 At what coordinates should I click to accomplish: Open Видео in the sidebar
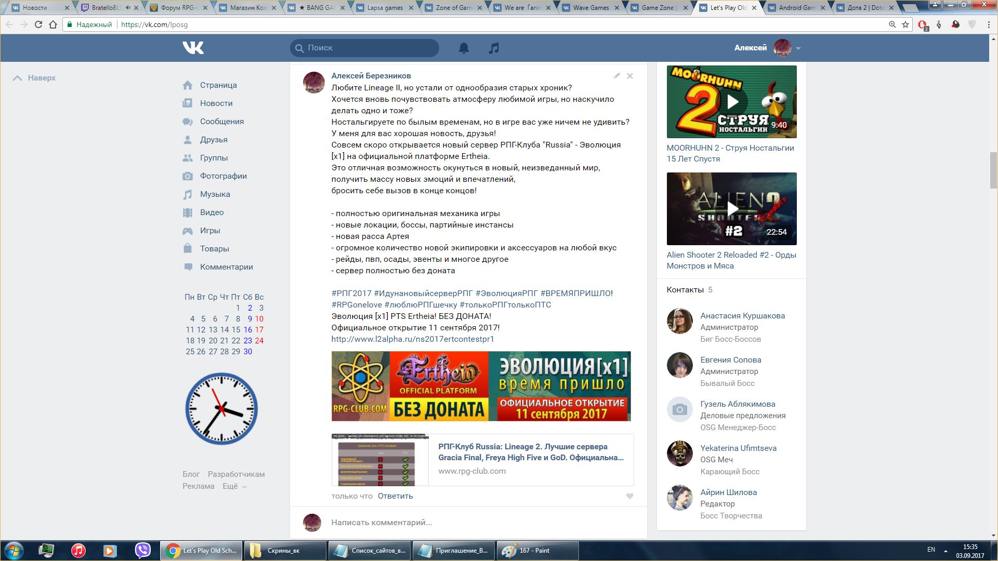(x=212, y=212)
